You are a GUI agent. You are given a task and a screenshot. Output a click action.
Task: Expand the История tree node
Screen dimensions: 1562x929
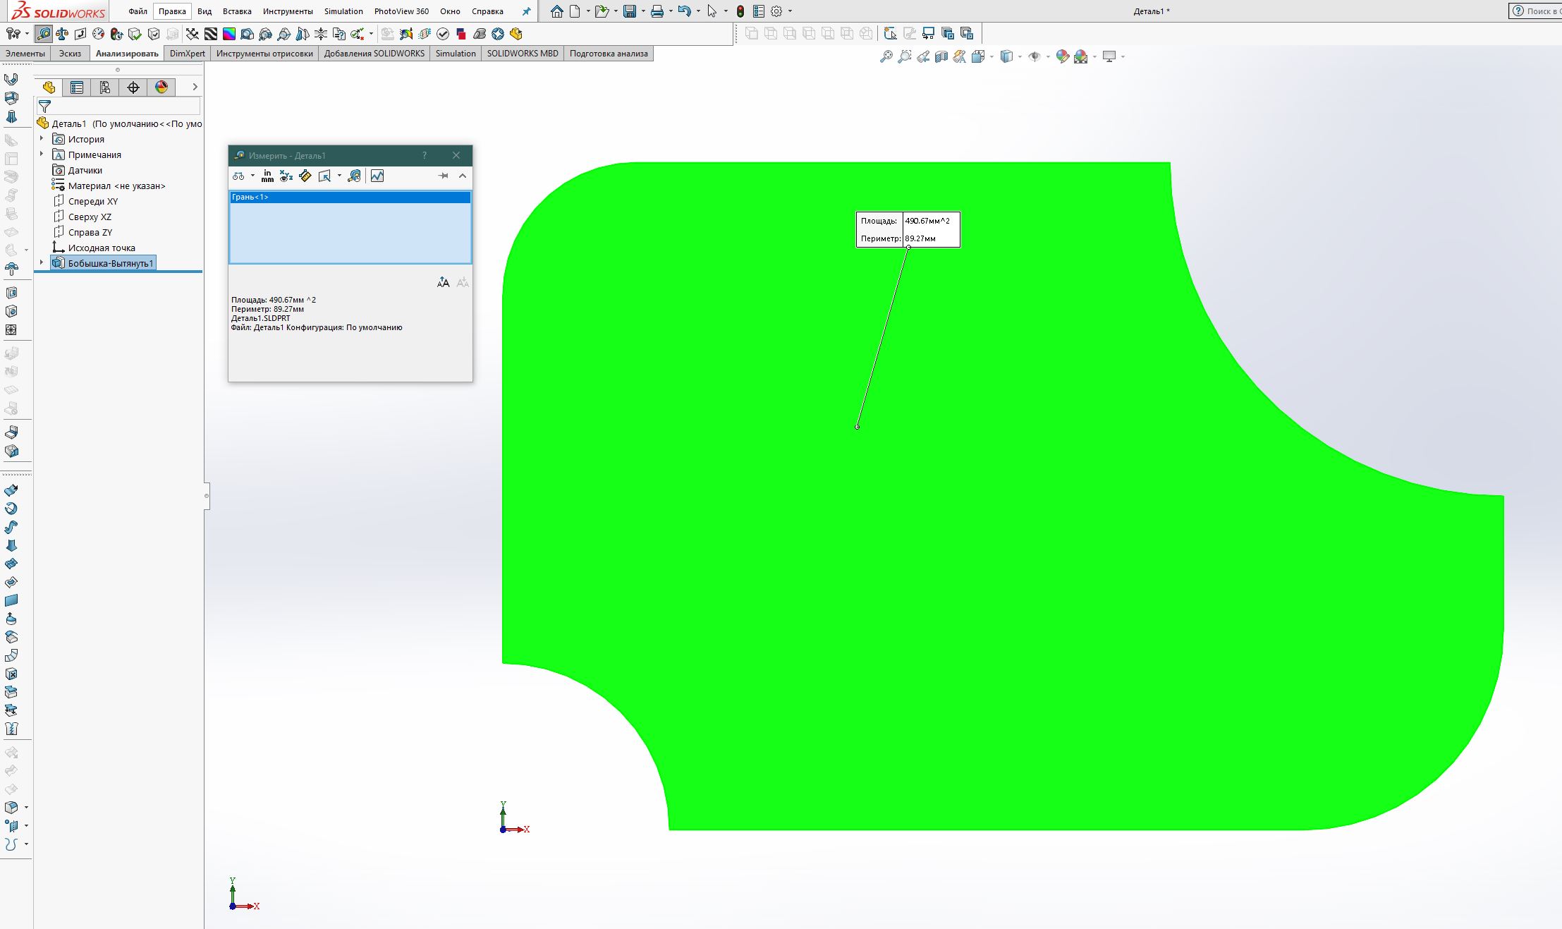coord(42,139)
